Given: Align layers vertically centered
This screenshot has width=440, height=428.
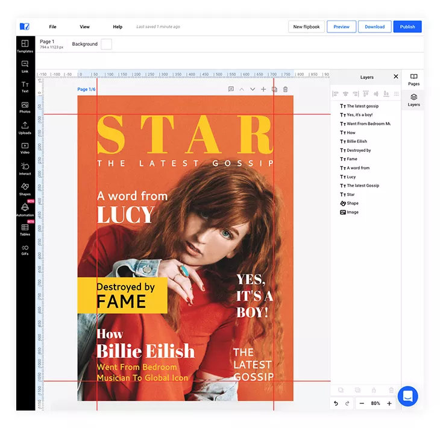Looking at the screenshot, I should [x=376, y=94].
